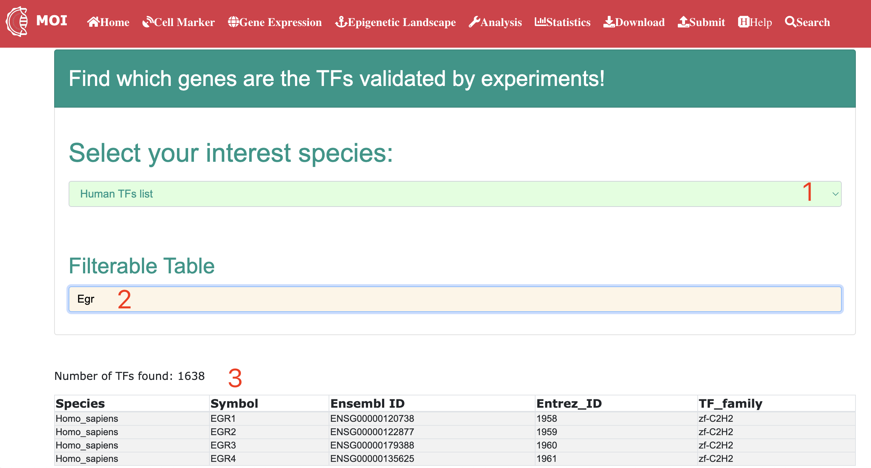The image size is (871, 468).
Task: Go to the Download page
Action: pos(634,22)
